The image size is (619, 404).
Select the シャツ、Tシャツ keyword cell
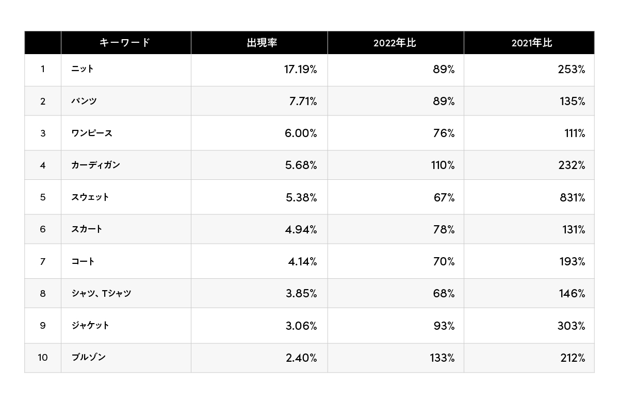pyautogui.click(x=101, y=294)
